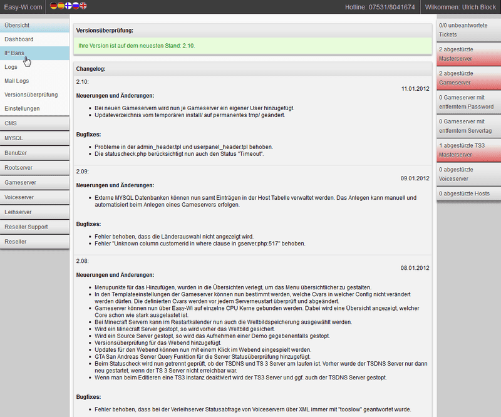Click the Hotline: 07531/8041674 text

[380, 7]
